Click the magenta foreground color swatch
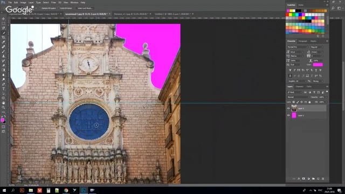Screen dimensions: 345x194 (x=2, y=120)
